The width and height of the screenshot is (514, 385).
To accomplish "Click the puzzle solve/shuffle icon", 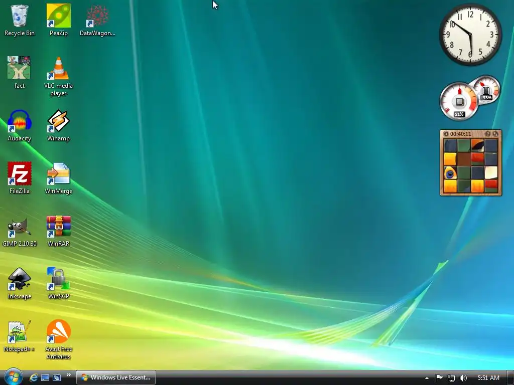I will pyautogui.click(x=495, y=134).
